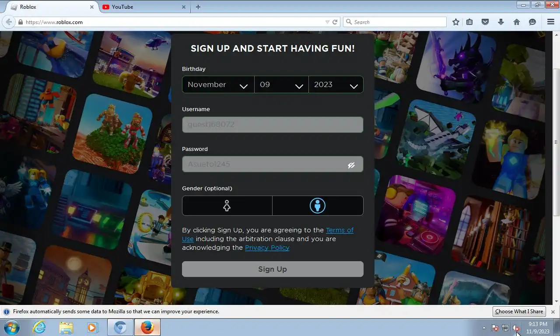Viewport: 560px width, 336px height.
Task: Click the Username field
Action: tap(273, 125)
